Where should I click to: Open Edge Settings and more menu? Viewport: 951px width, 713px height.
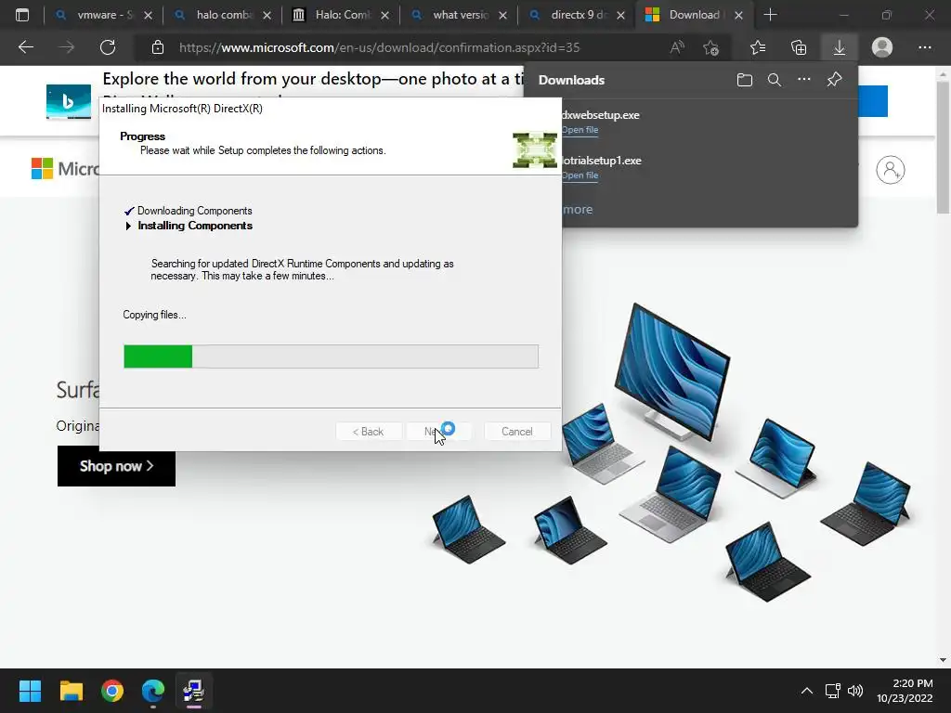coord(924,47)
